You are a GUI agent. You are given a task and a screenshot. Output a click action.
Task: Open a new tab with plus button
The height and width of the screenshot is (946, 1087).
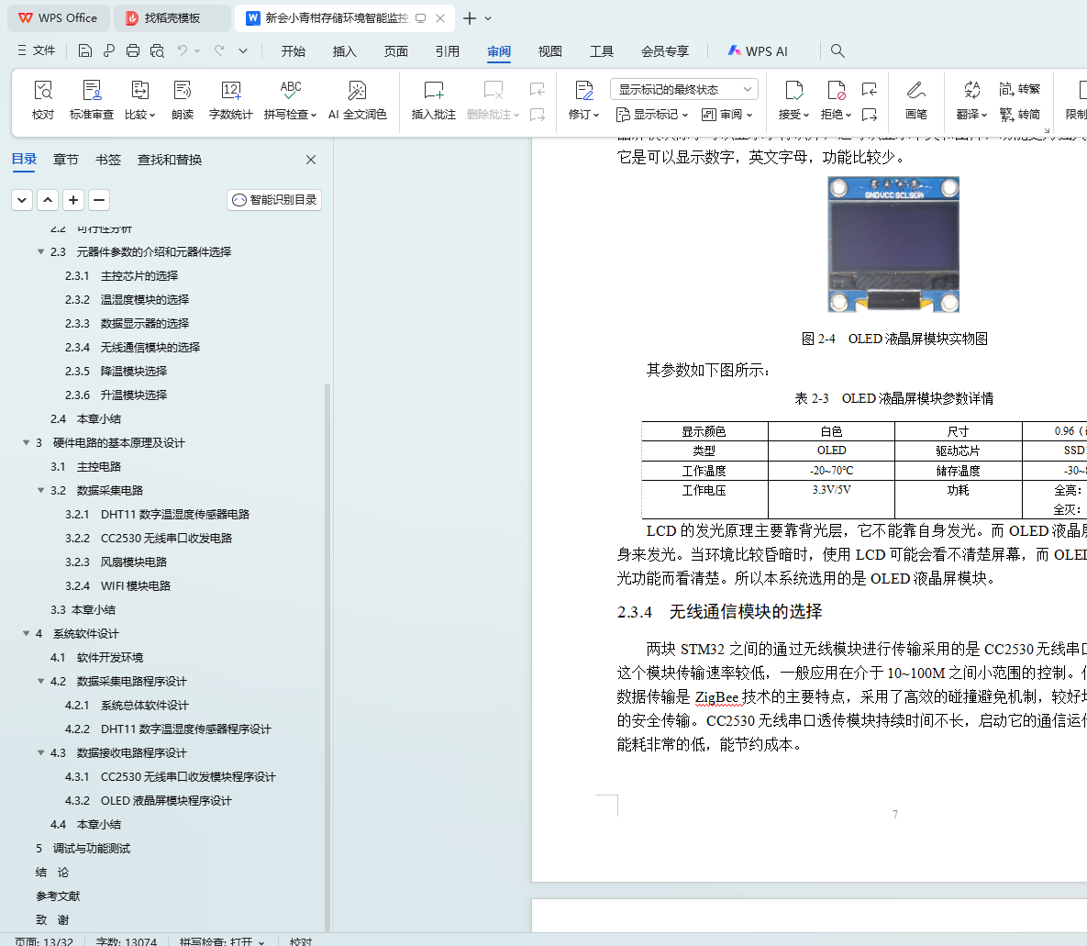470,18
